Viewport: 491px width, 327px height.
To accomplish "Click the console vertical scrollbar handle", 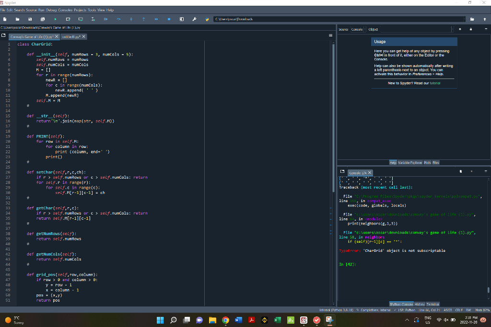I will pos(488,290).
